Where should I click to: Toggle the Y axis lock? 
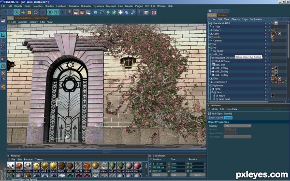[x=57, y=13]
